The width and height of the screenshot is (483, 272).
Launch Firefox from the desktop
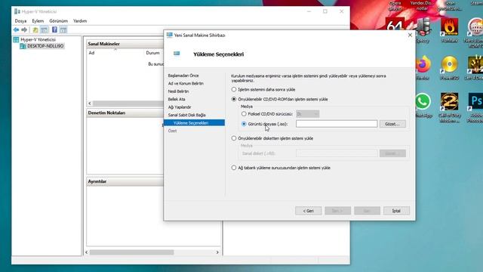click(423, 68)
